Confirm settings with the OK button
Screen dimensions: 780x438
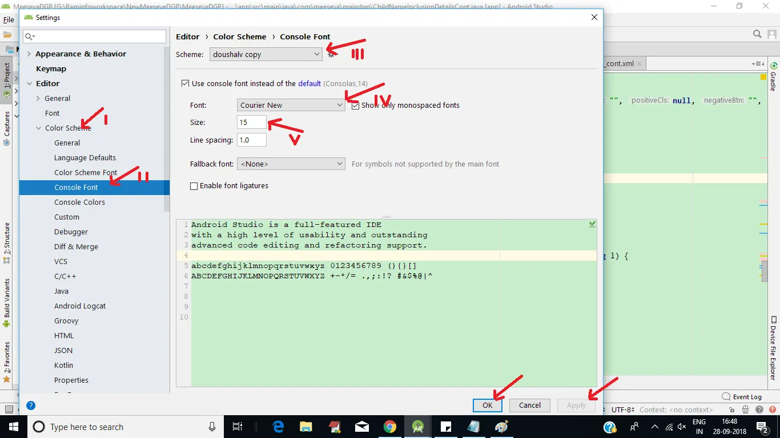[488, 405]
